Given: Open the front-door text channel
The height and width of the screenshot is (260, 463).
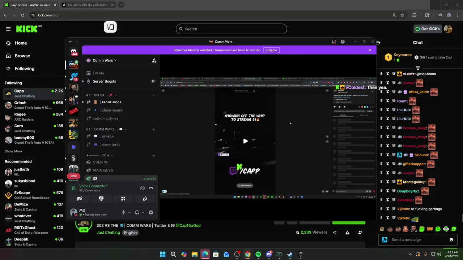Looking at the screenshot, I should [120, 102].
